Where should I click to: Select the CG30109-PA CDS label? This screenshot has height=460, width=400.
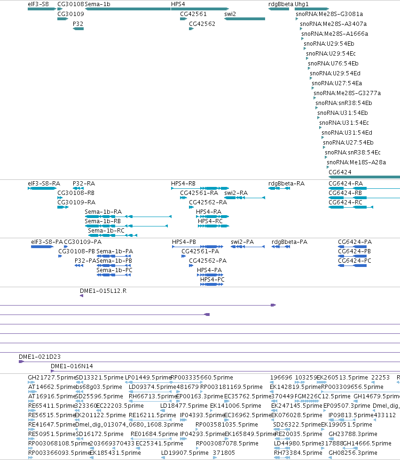[x=83, y=242]
